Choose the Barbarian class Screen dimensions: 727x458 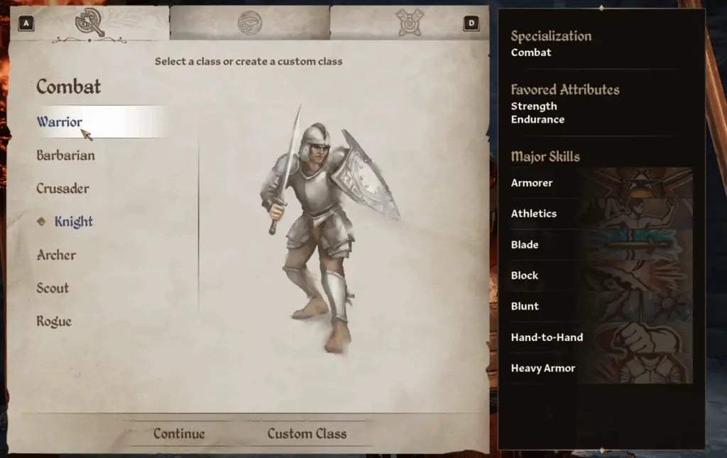pyautogui.click(x=66, y=156)
